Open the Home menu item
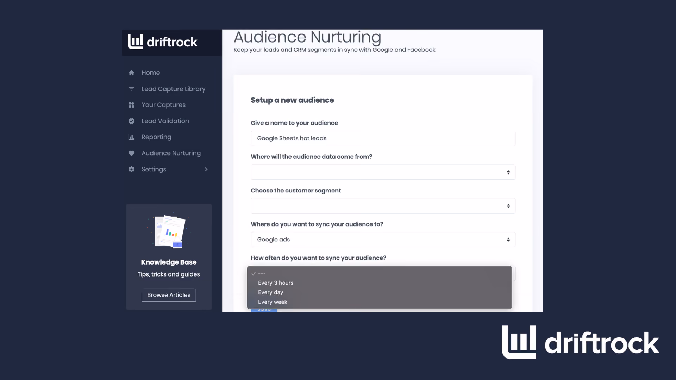Viewport: 676px width, 380px height. (x=151, y=73)
